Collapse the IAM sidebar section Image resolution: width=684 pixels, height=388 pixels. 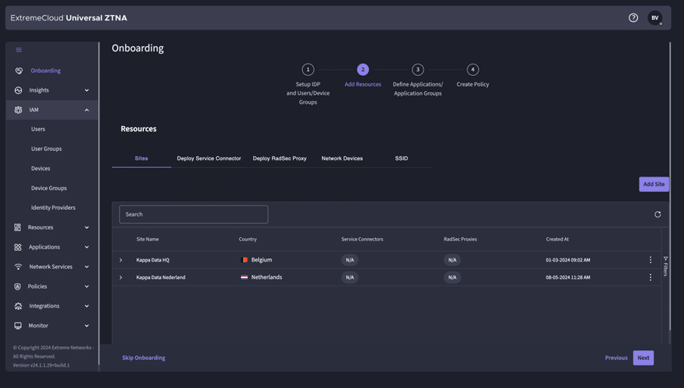[x=86, y=110]
